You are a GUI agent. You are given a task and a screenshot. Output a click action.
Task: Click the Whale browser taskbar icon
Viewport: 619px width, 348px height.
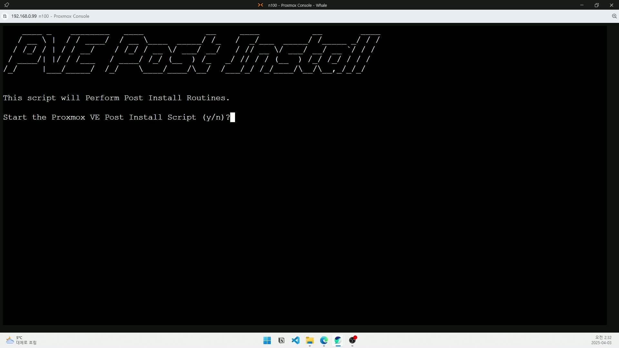point(338,340)
